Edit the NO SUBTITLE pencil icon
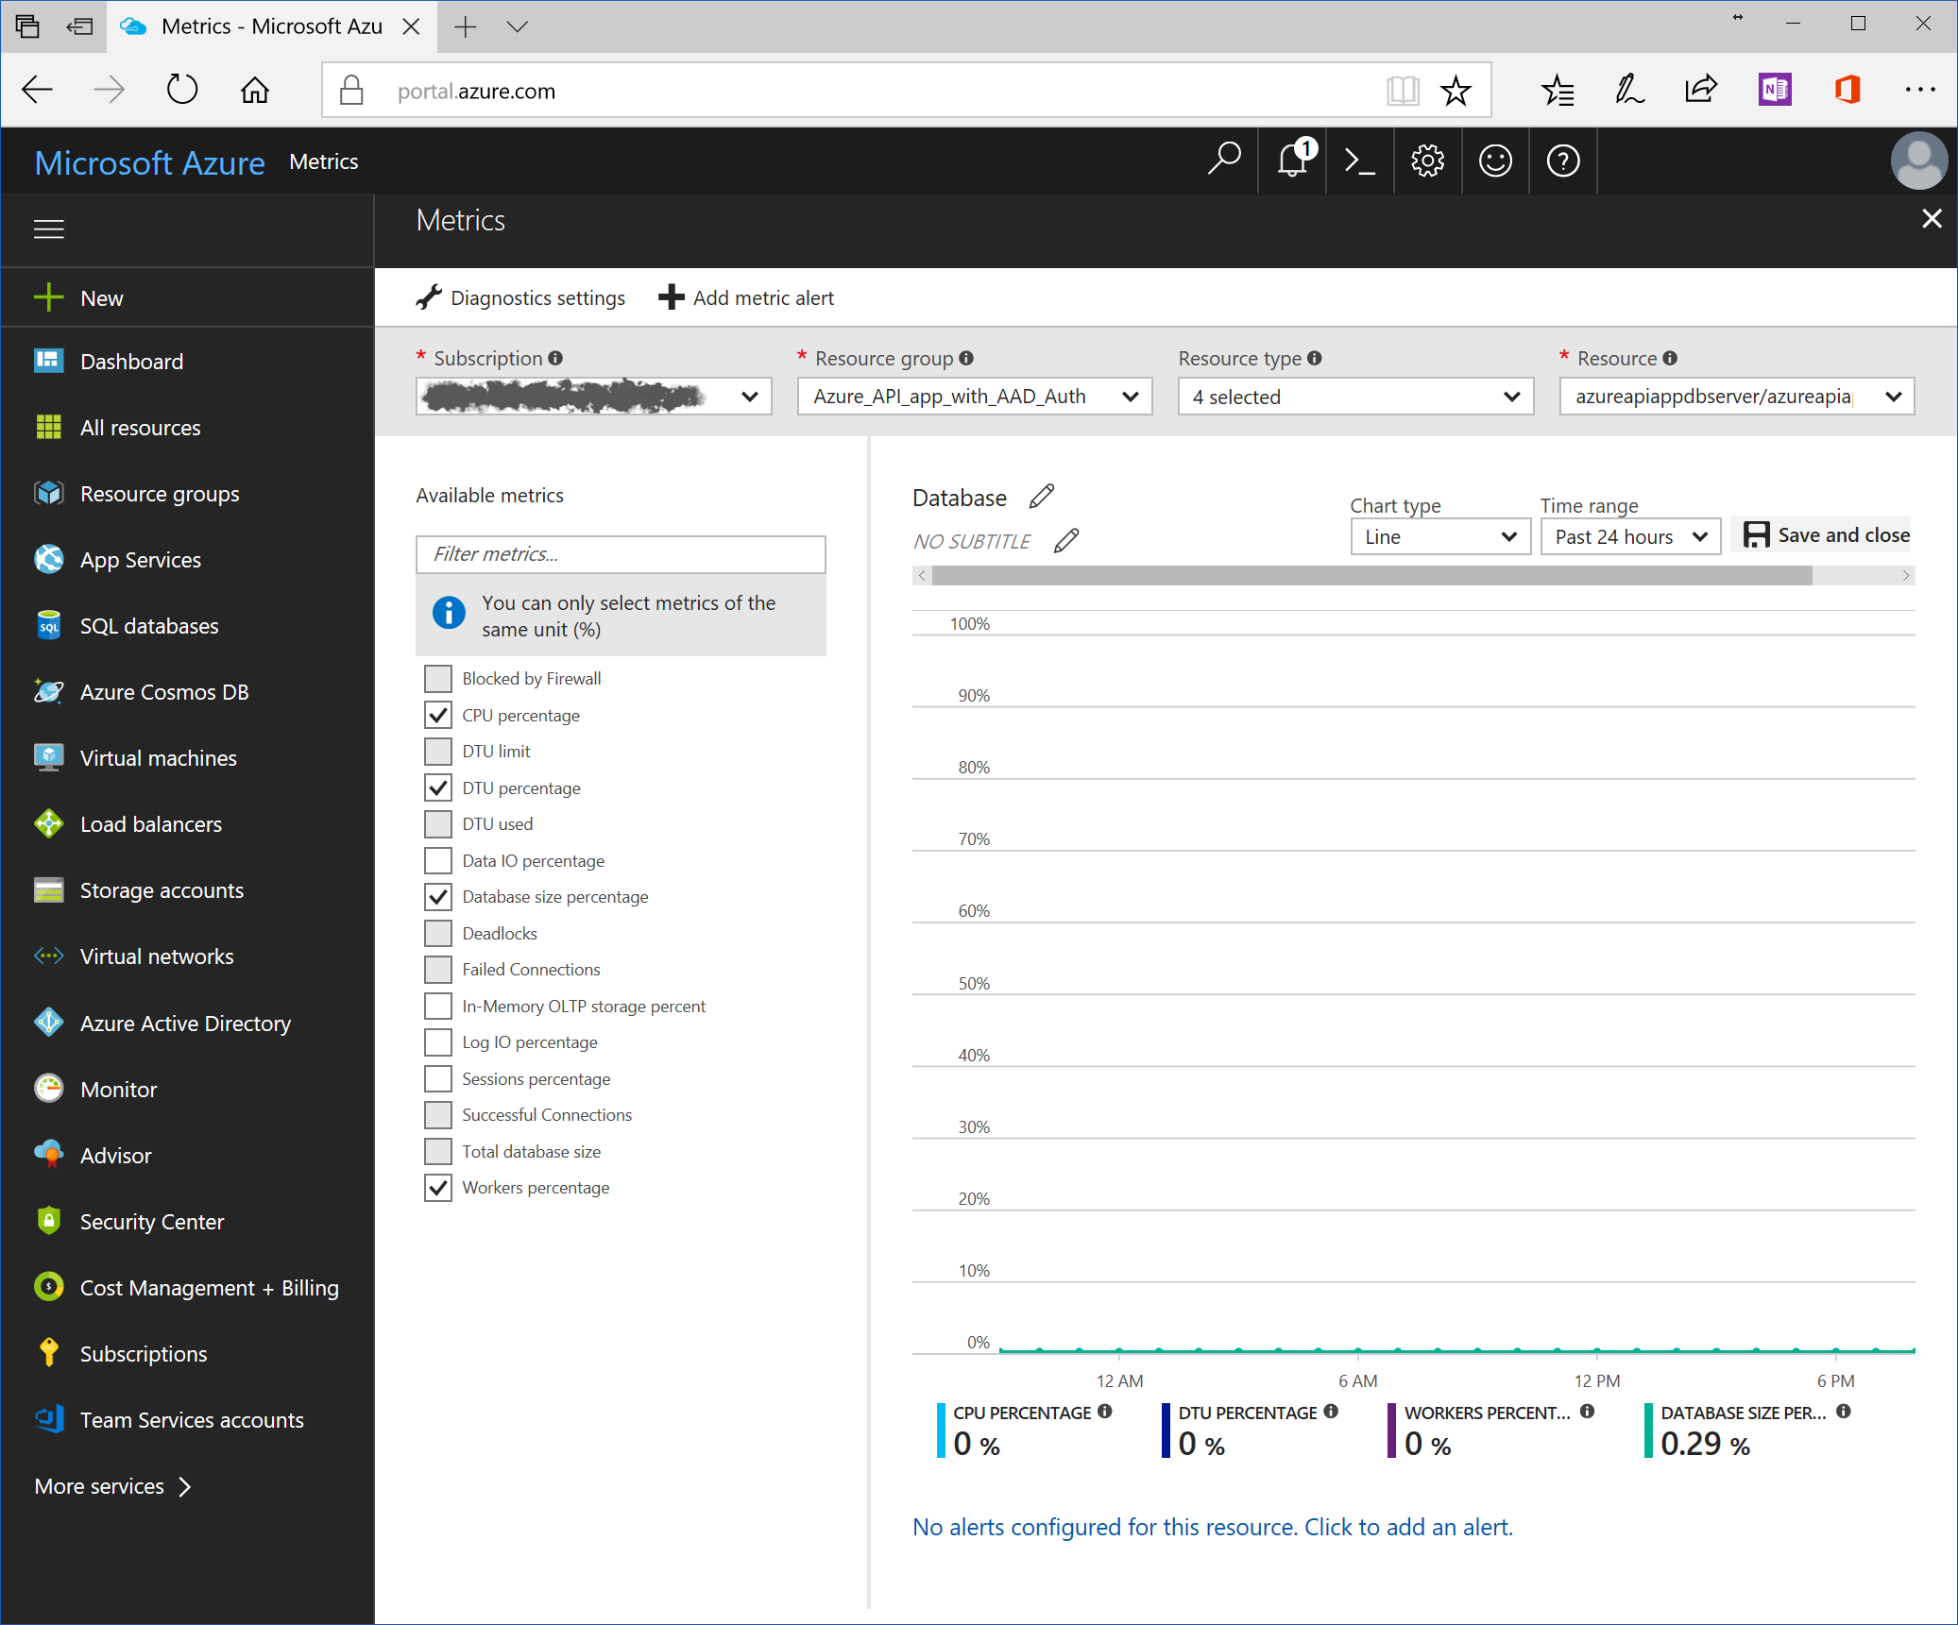This screenshot has width=1958, height=1625. coord(1066,541)
